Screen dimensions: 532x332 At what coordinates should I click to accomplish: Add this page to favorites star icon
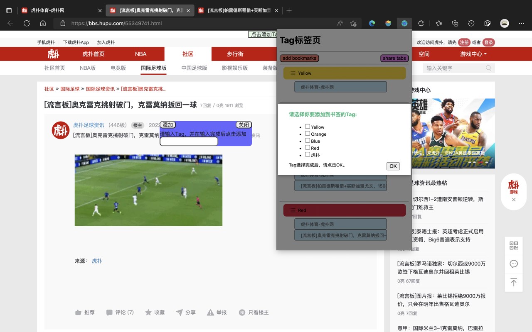[353, 23]
